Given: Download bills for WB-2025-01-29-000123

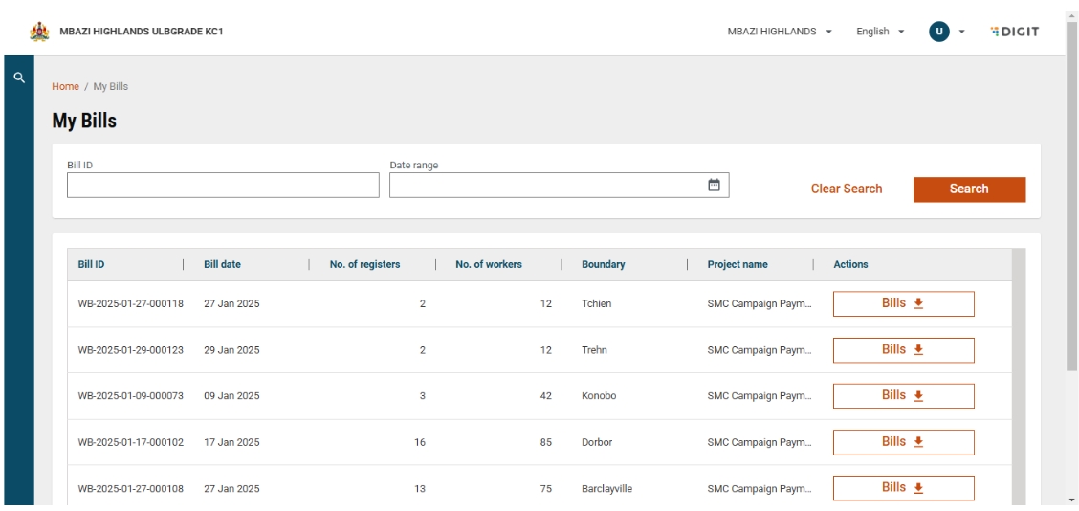Looking at the screenshot, I should [903, 350].
